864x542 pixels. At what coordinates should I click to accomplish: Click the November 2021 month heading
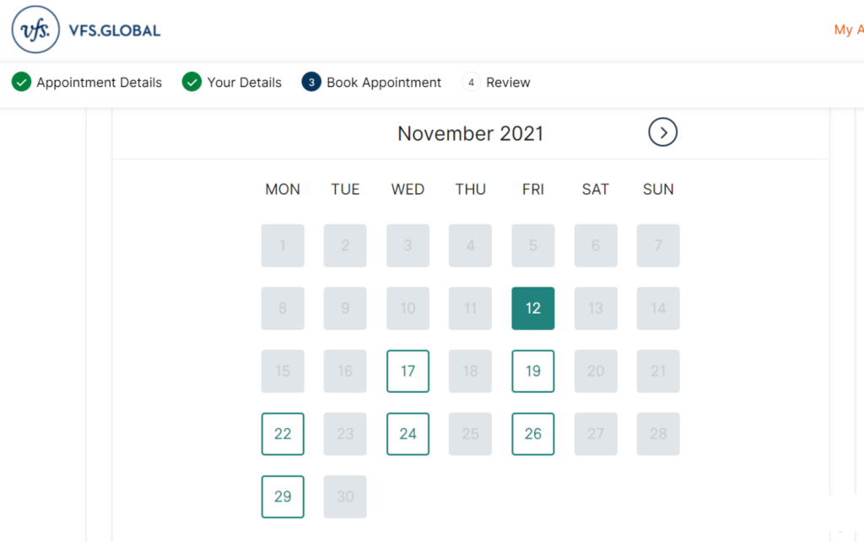point(471,133)
